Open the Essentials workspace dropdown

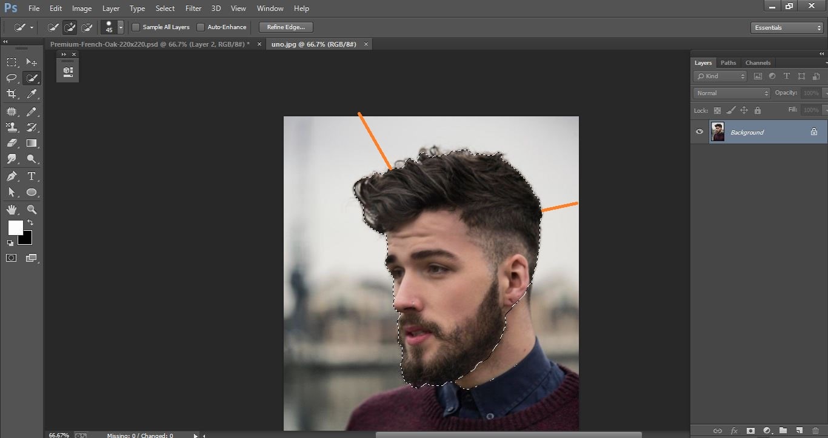[x=786, y=27]
